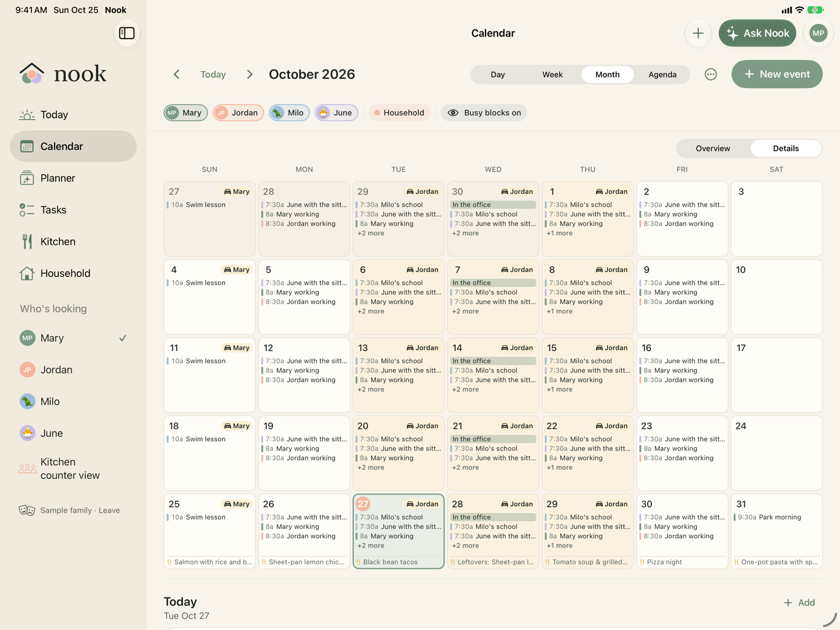840x630 pixels.
Task: Toggle the Mary calendar filter chip
Action: click(186, 113)
